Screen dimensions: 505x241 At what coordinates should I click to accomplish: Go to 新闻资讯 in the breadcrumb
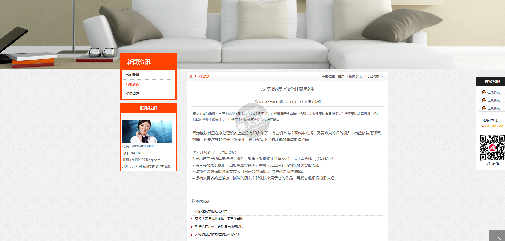pos(355,76)
